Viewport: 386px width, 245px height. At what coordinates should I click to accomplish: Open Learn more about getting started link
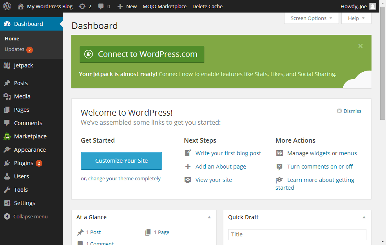(x=315, y=184)
